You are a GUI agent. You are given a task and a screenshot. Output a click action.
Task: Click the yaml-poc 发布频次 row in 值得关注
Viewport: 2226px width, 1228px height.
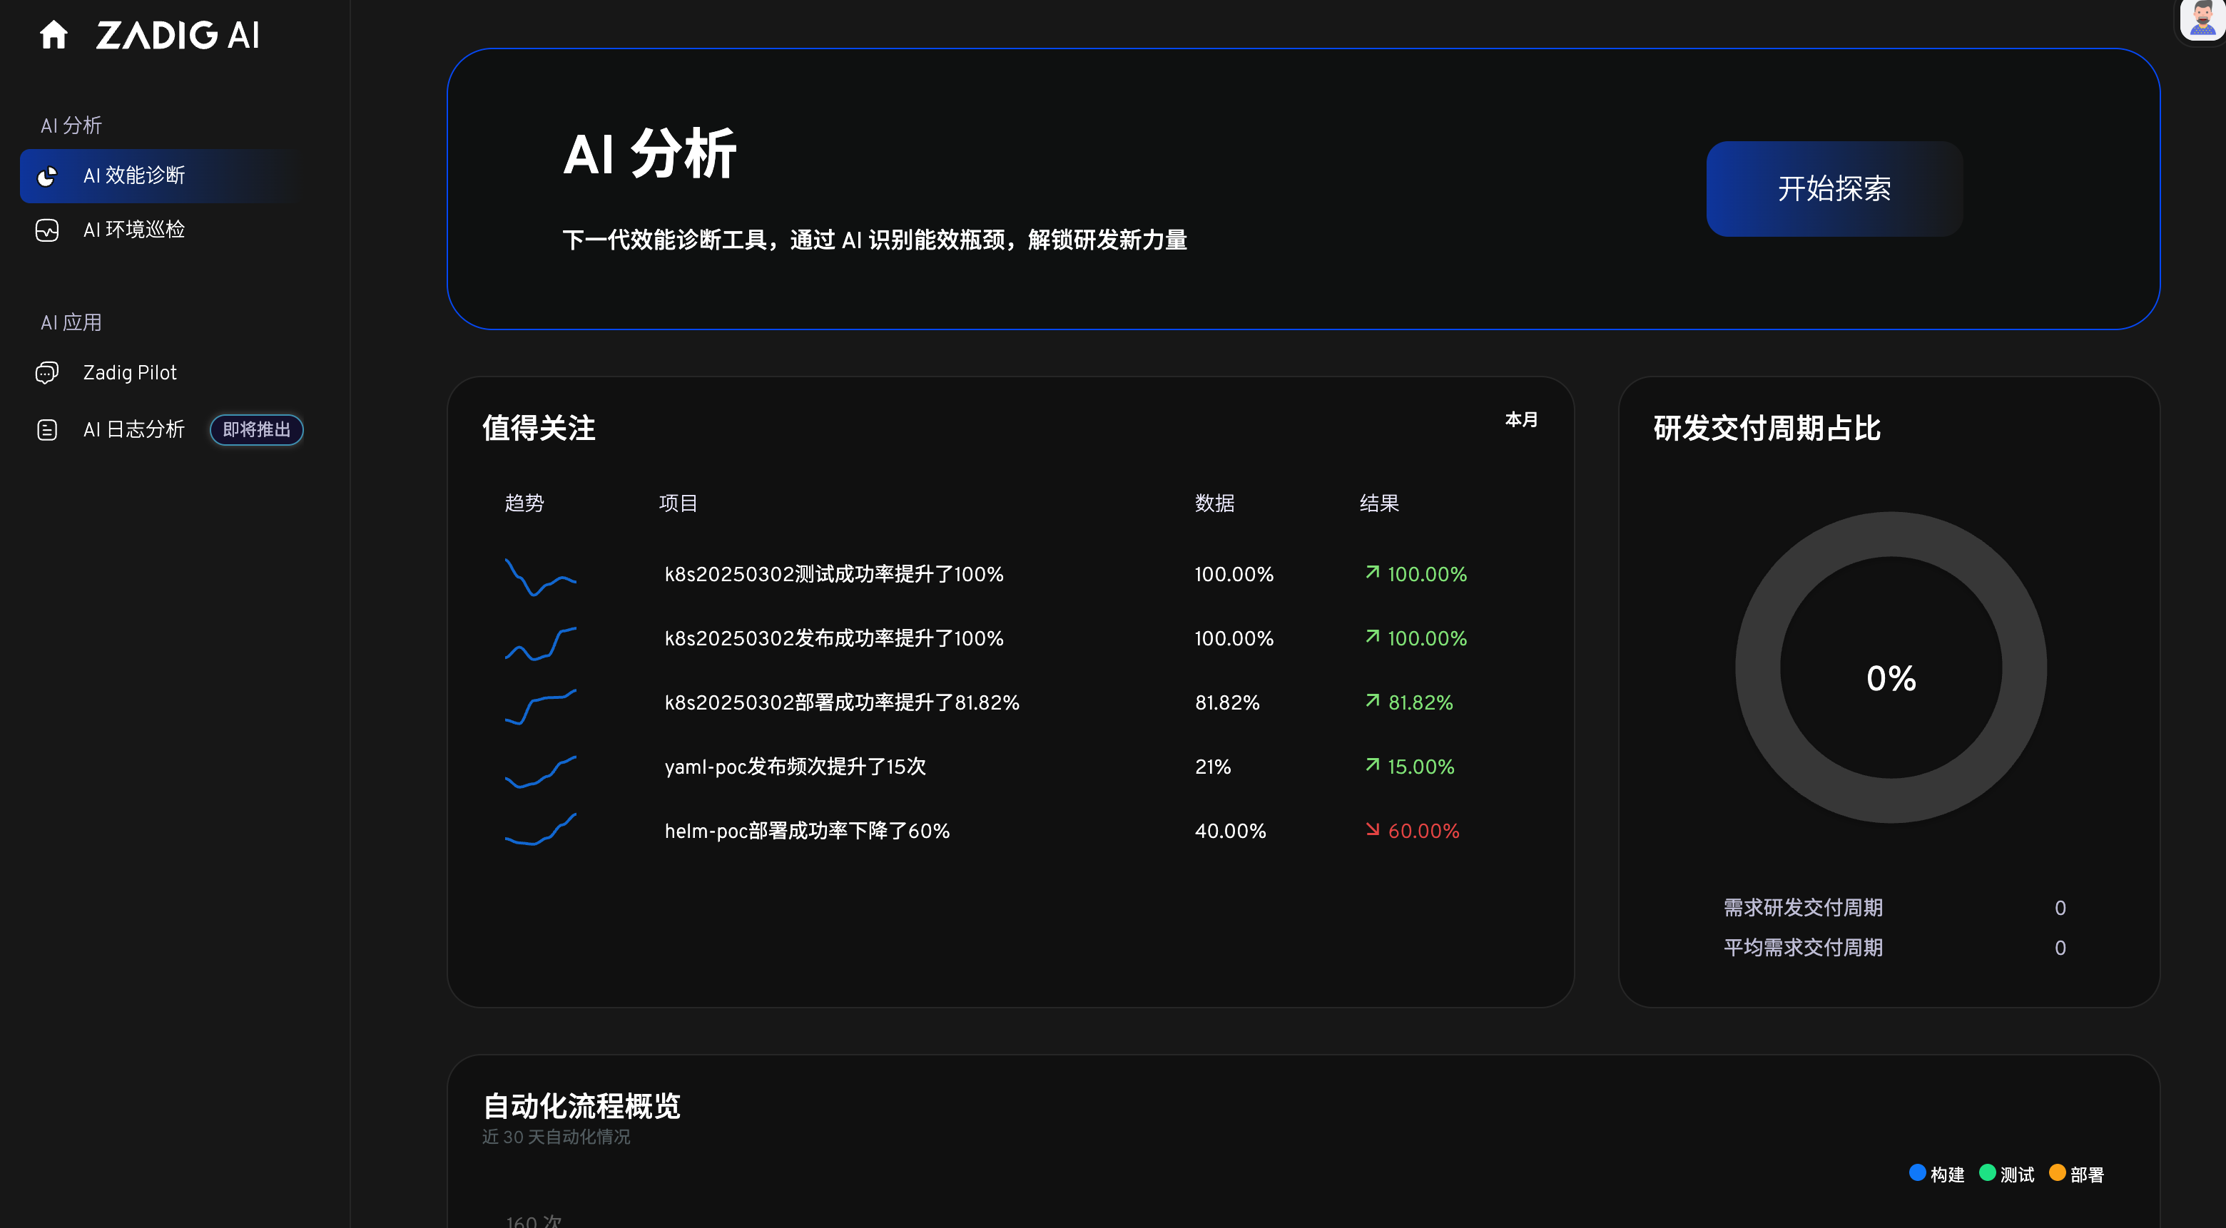click(794, 766)
